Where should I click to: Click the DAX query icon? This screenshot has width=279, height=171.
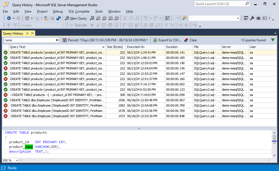tap(117, 18)
